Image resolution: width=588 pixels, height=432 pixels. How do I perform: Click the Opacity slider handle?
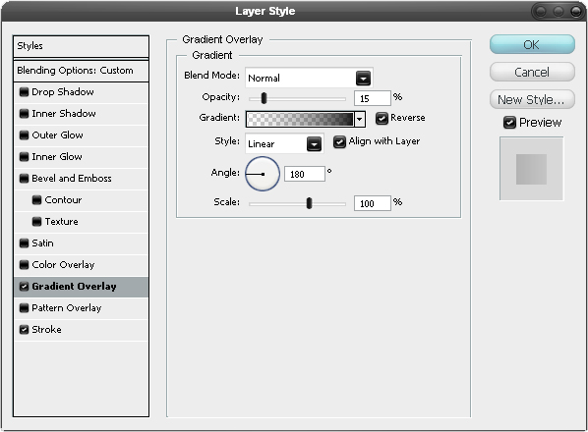point(264,98)
